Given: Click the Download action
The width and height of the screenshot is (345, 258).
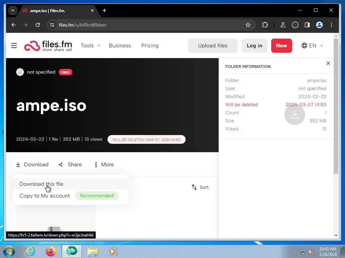Looking at the screenshot, I should 32,165.
